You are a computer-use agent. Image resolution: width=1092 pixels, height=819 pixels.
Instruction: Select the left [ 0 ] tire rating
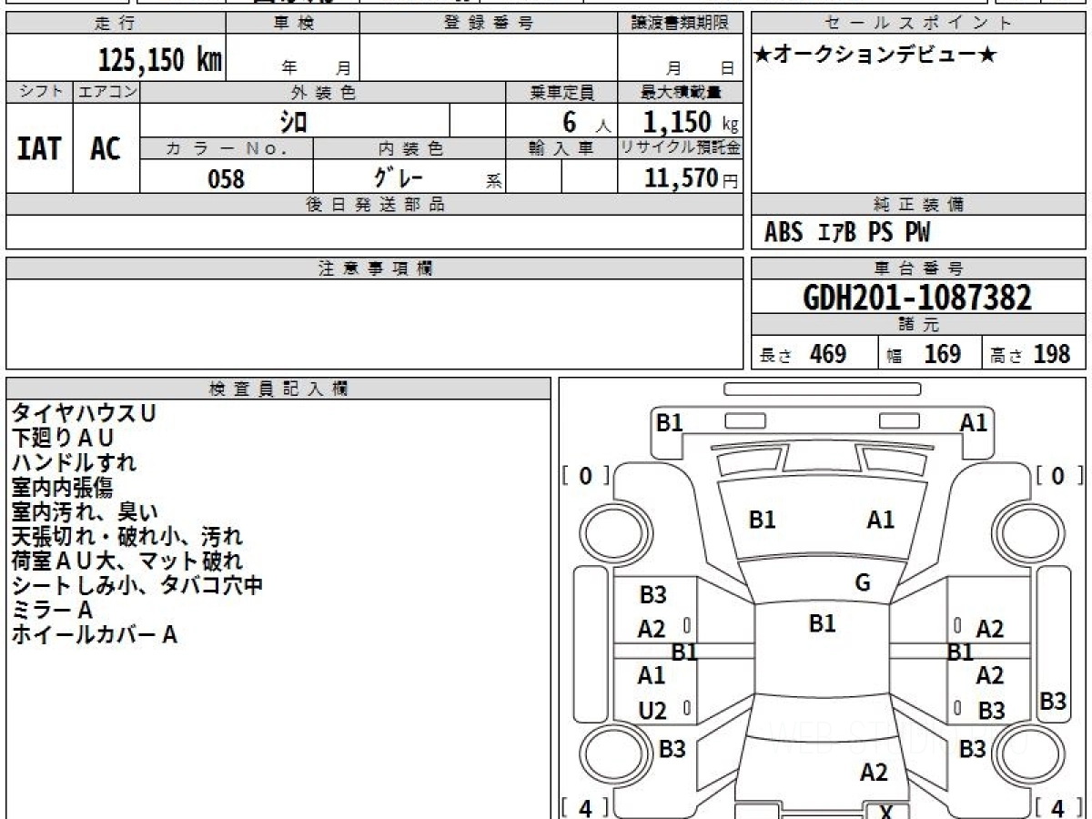click(585, 475)
